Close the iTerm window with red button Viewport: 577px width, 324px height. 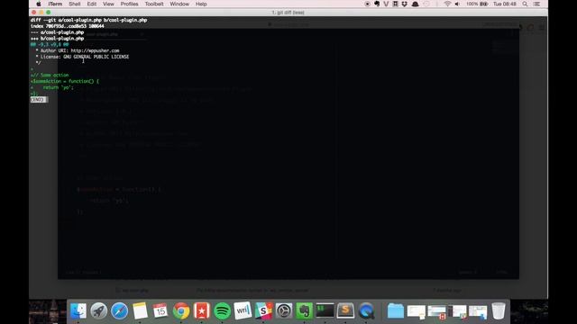point(34,13)
